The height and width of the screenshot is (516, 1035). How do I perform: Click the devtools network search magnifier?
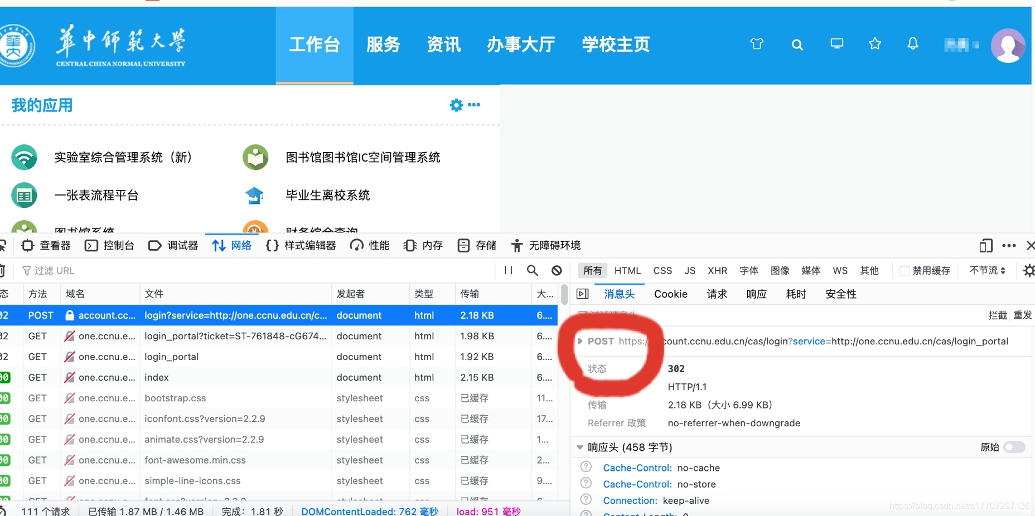pos(533,270)
